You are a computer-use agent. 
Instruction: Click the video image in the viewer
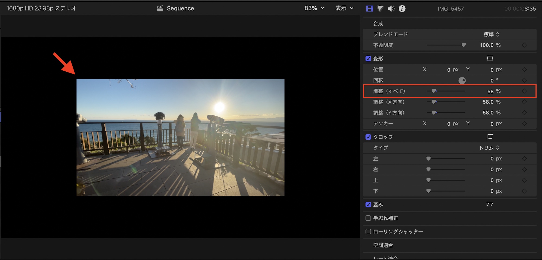point(180,137)
